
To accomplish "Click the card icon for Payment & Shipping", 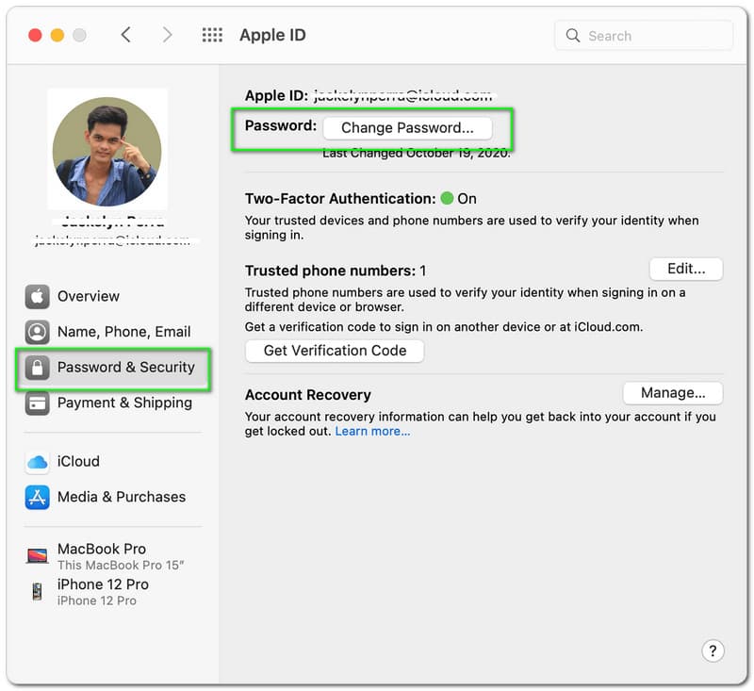I will point(37,403).
